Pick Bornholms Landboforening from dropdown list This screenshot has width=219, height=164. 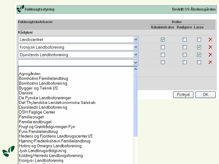click(43, 83)
